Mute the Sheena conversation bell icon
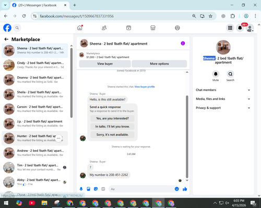Viewport: 261px width, 208px height. (216, 74)
